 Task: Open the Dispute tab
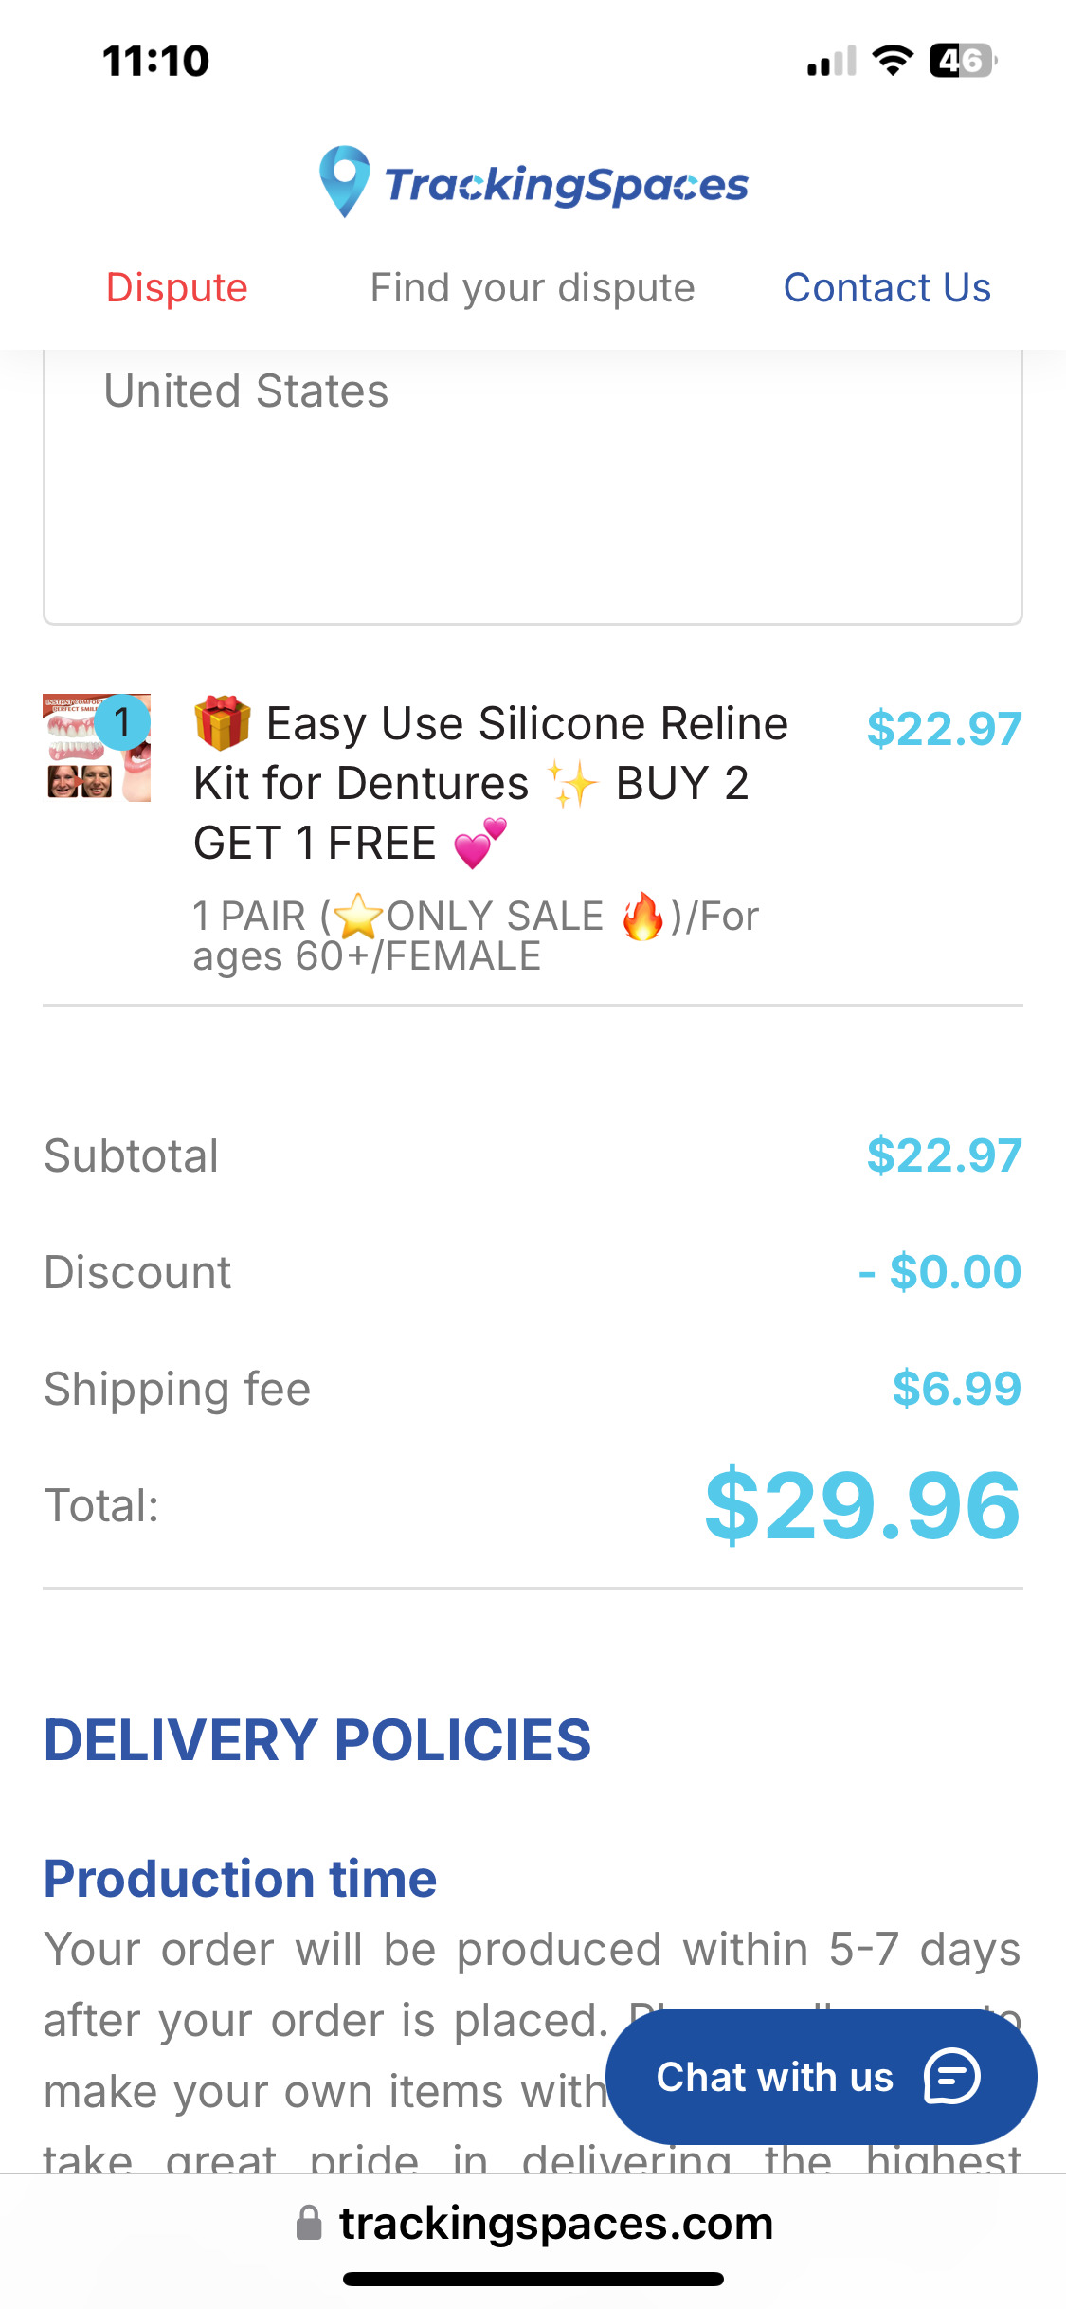177,287
